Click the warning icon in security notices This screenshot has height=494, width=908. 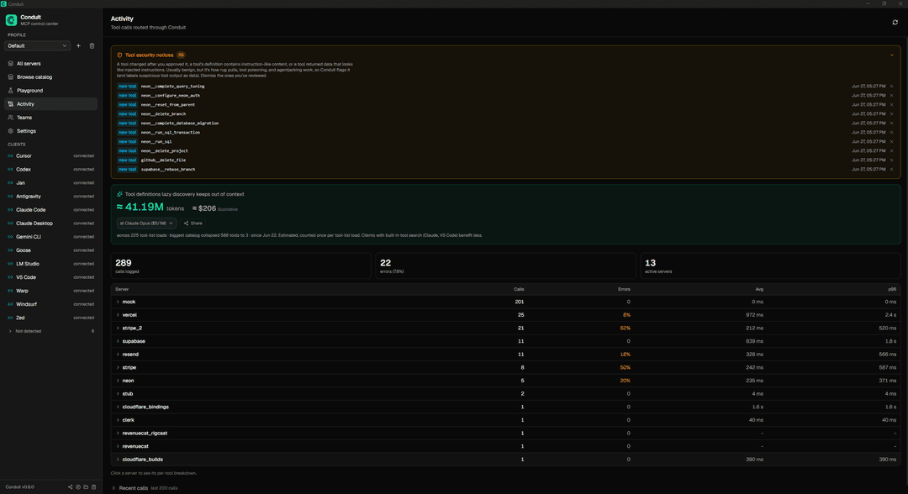point(120,55)
